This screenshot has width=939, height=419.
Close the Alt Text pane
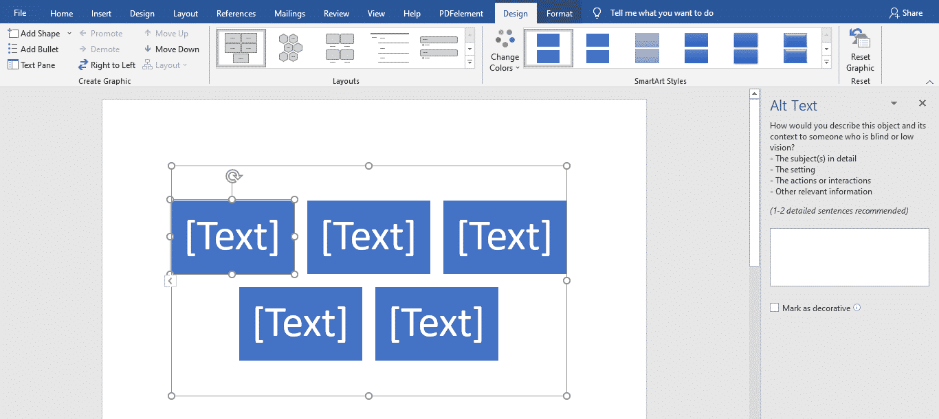(922, 102)
